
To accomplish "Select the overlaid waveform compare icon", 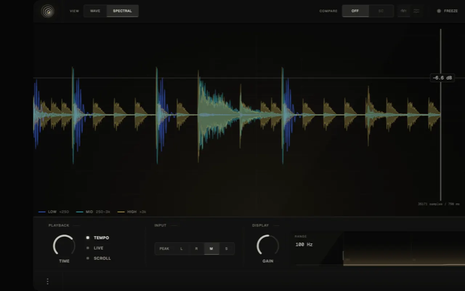I will click(x=404, y=11).
